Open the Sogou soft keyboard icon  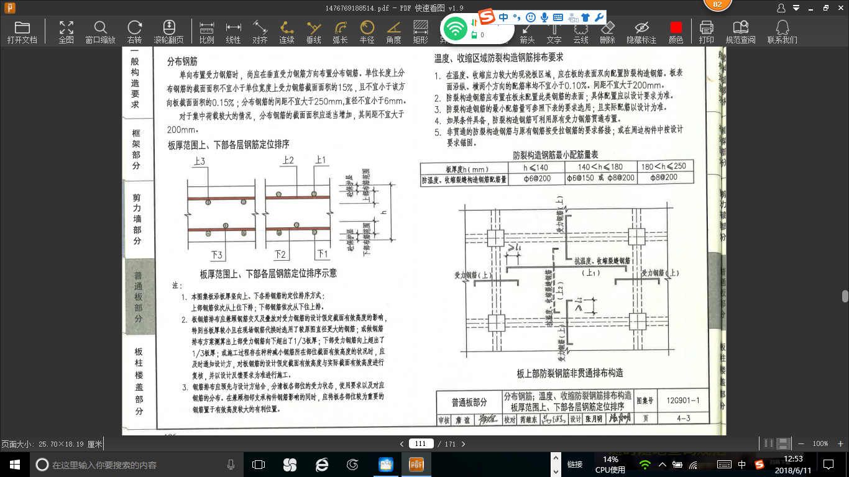click(558, 17)
